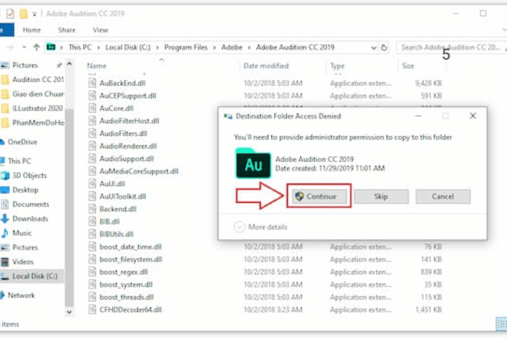Sort files by Date modified column
This screenshot has width=507, height=338.
coord(266,66)
